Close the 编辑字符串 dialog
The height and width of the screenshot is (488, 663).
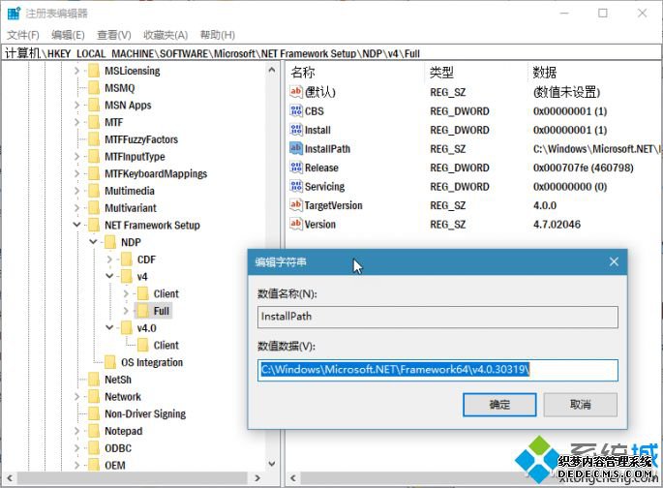click(x=614, y=261)
